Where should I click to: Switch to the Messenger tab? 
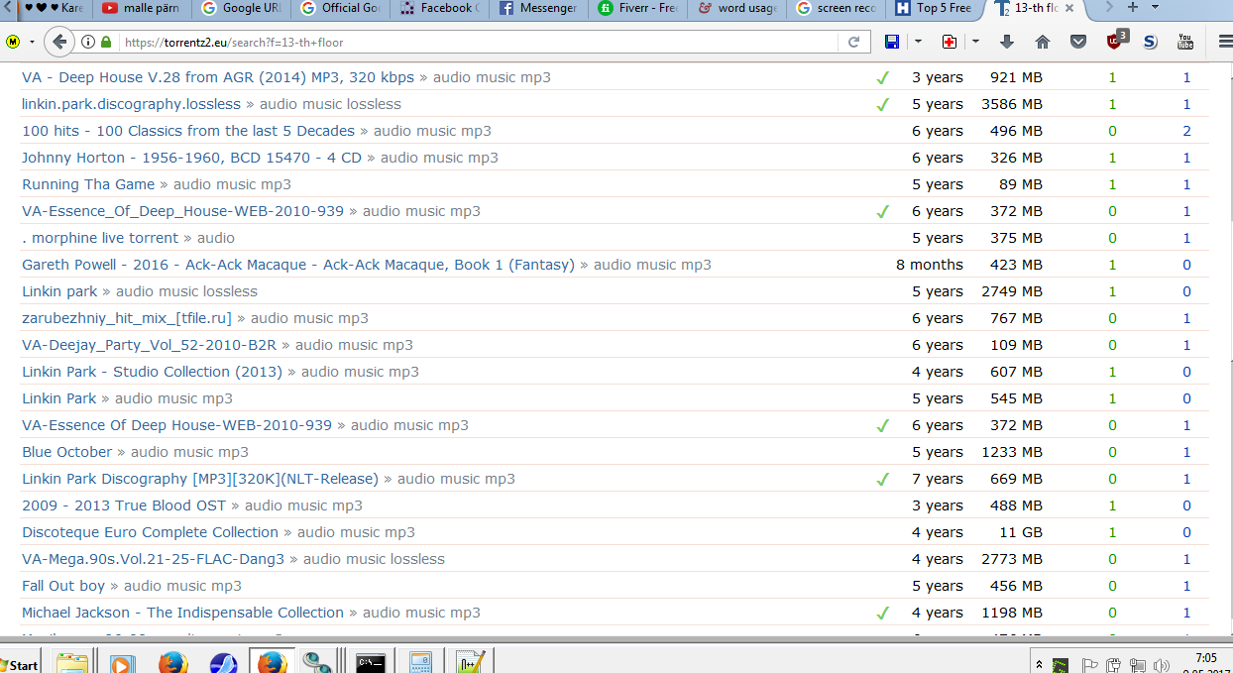(x=538, y=8)
